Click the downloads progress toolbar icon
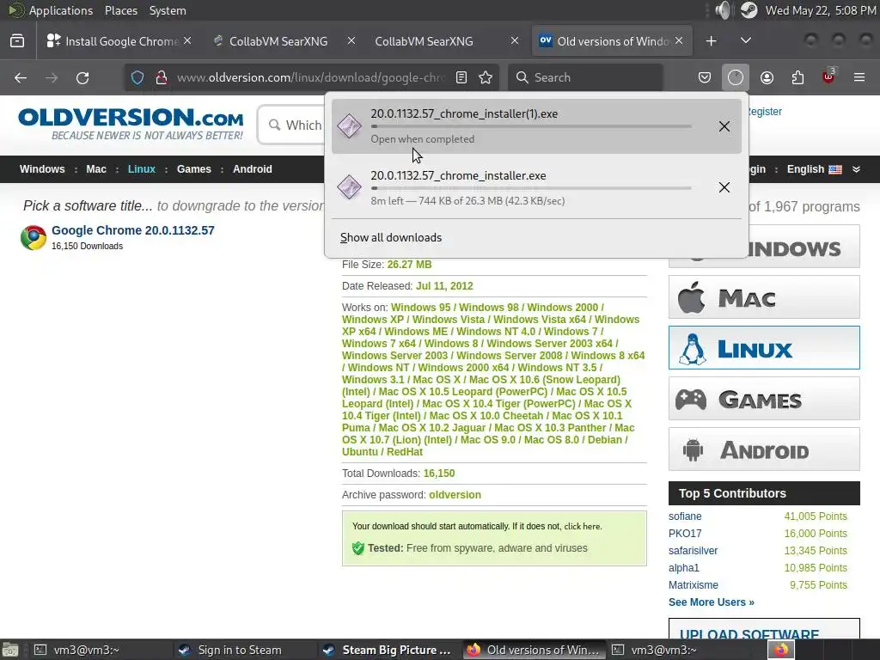Screen dimensions: 880x660 (736, 77)
